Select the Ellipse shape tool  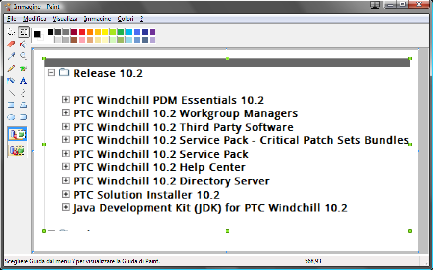(x=11, y=117)
